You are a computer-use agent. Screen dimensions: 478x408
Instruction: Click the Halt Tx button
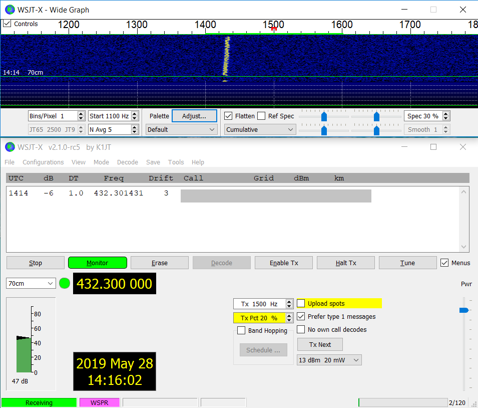[346, 263]
